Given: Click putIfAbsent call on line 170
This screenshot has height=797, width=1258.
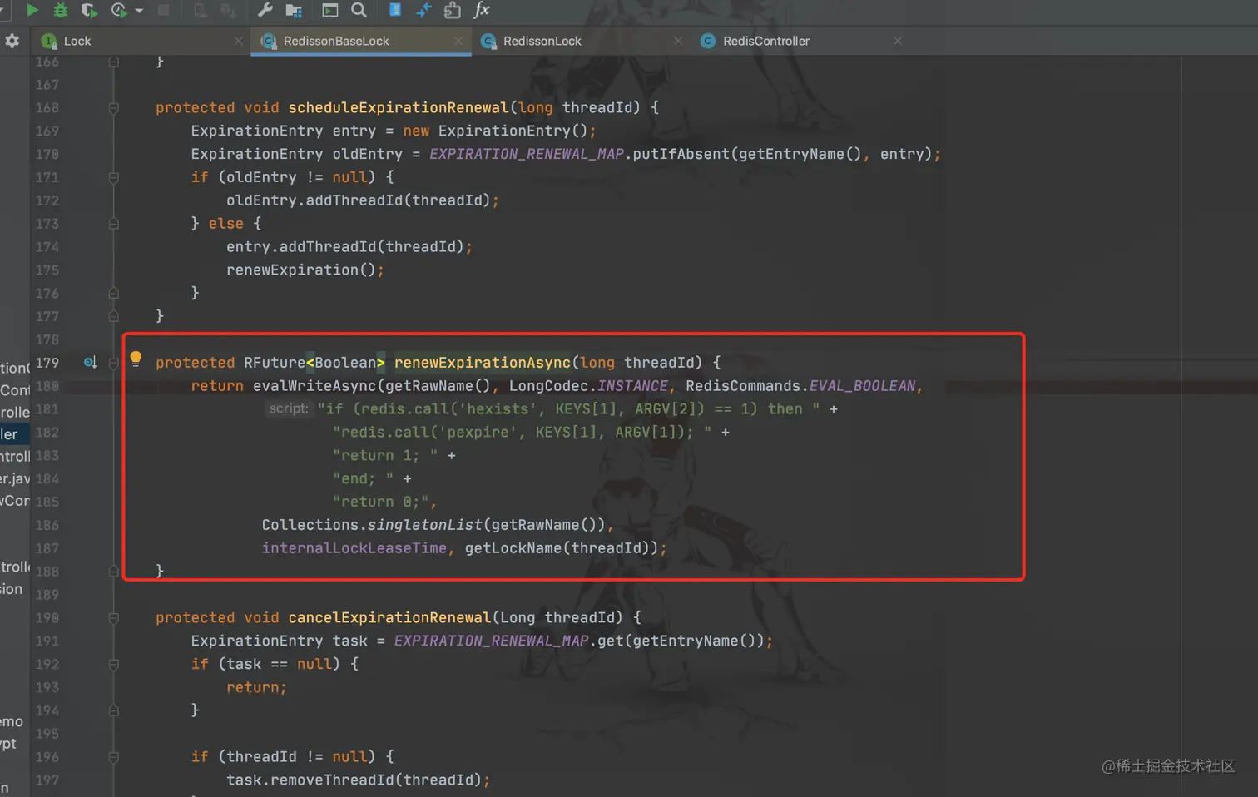Looking at the screenshot, I should click(x=681, y=154).
